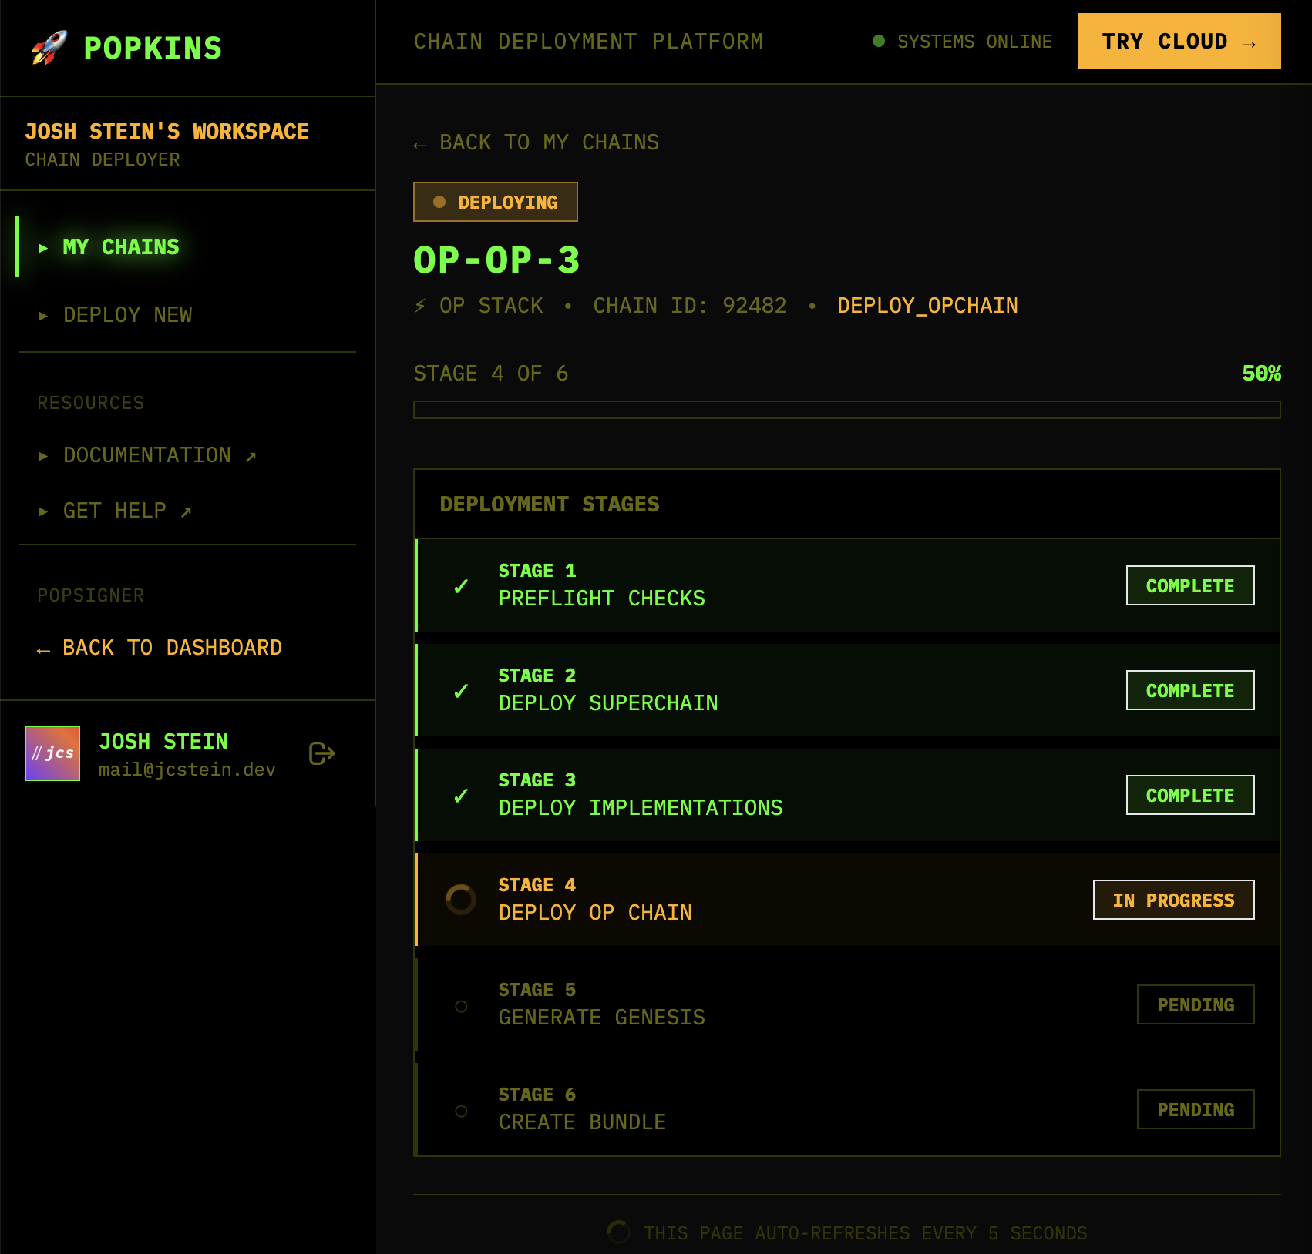The width and height of the screenshot is (1312, 1254).
Task: Open the Get Help link
Action: [x=116, y=511]
